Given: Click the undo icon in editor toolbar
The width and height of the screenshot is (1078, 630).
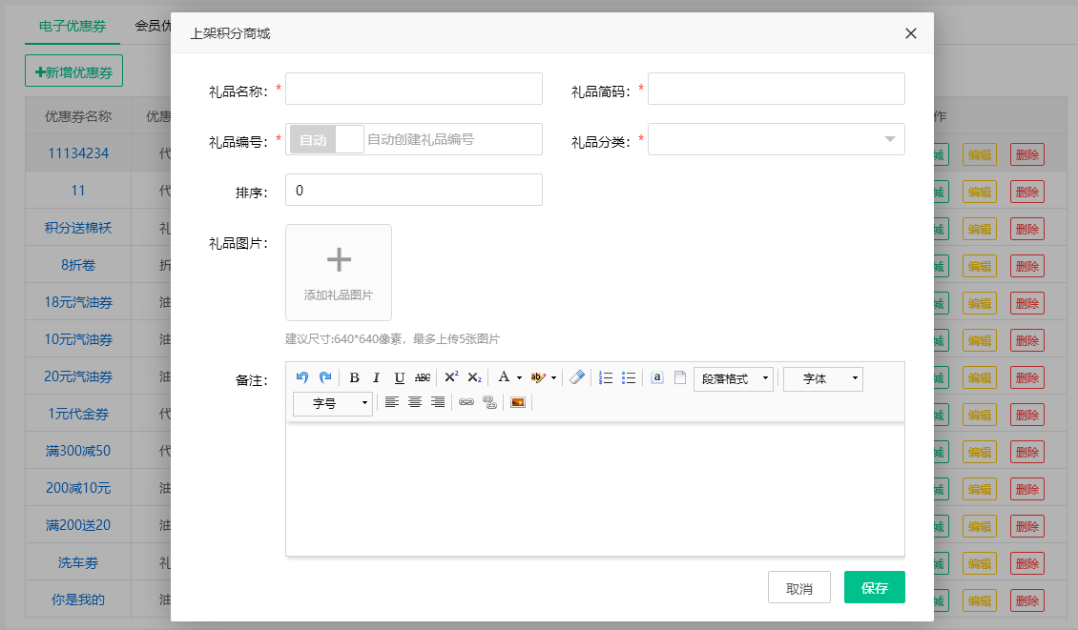Looking at the screenshot, I should tap(302, 378).
